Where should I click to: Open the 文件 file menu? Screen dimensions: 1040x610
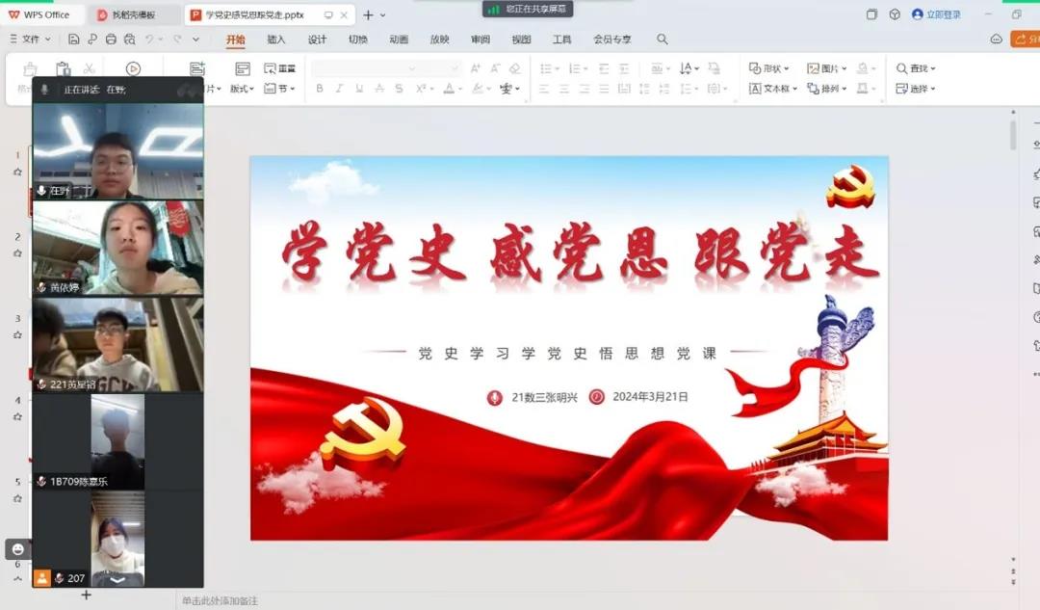click(30, 40)
